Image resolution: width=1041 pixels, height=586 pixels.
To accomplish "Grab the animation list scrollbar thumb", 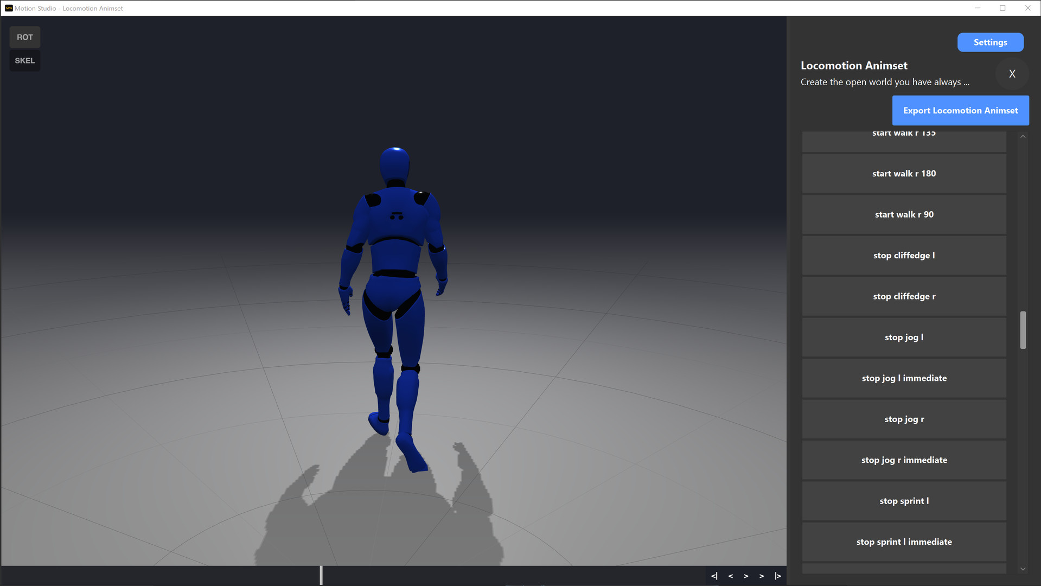I will click(x=1023, y=331).
